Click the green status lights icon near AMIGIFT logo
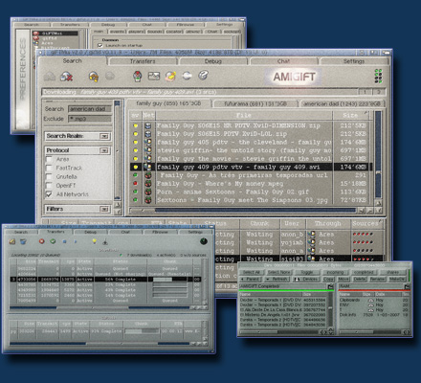This screenshot has height=383, width=421. click(378, 77)
